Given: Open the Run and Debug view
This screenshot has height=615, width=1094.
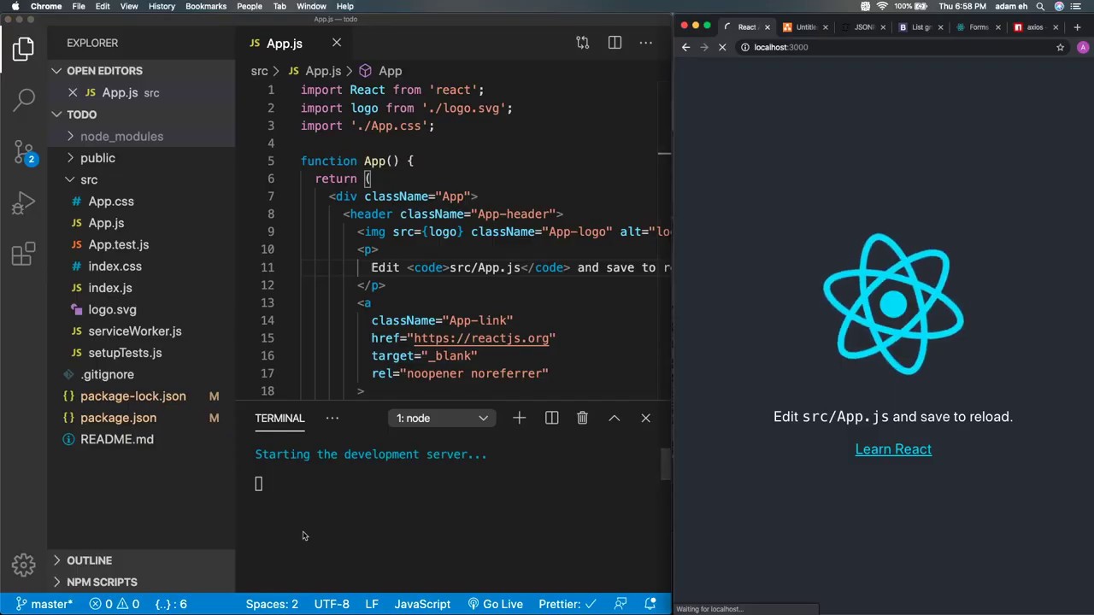Looking at the screenshot, I should (24, 203).
